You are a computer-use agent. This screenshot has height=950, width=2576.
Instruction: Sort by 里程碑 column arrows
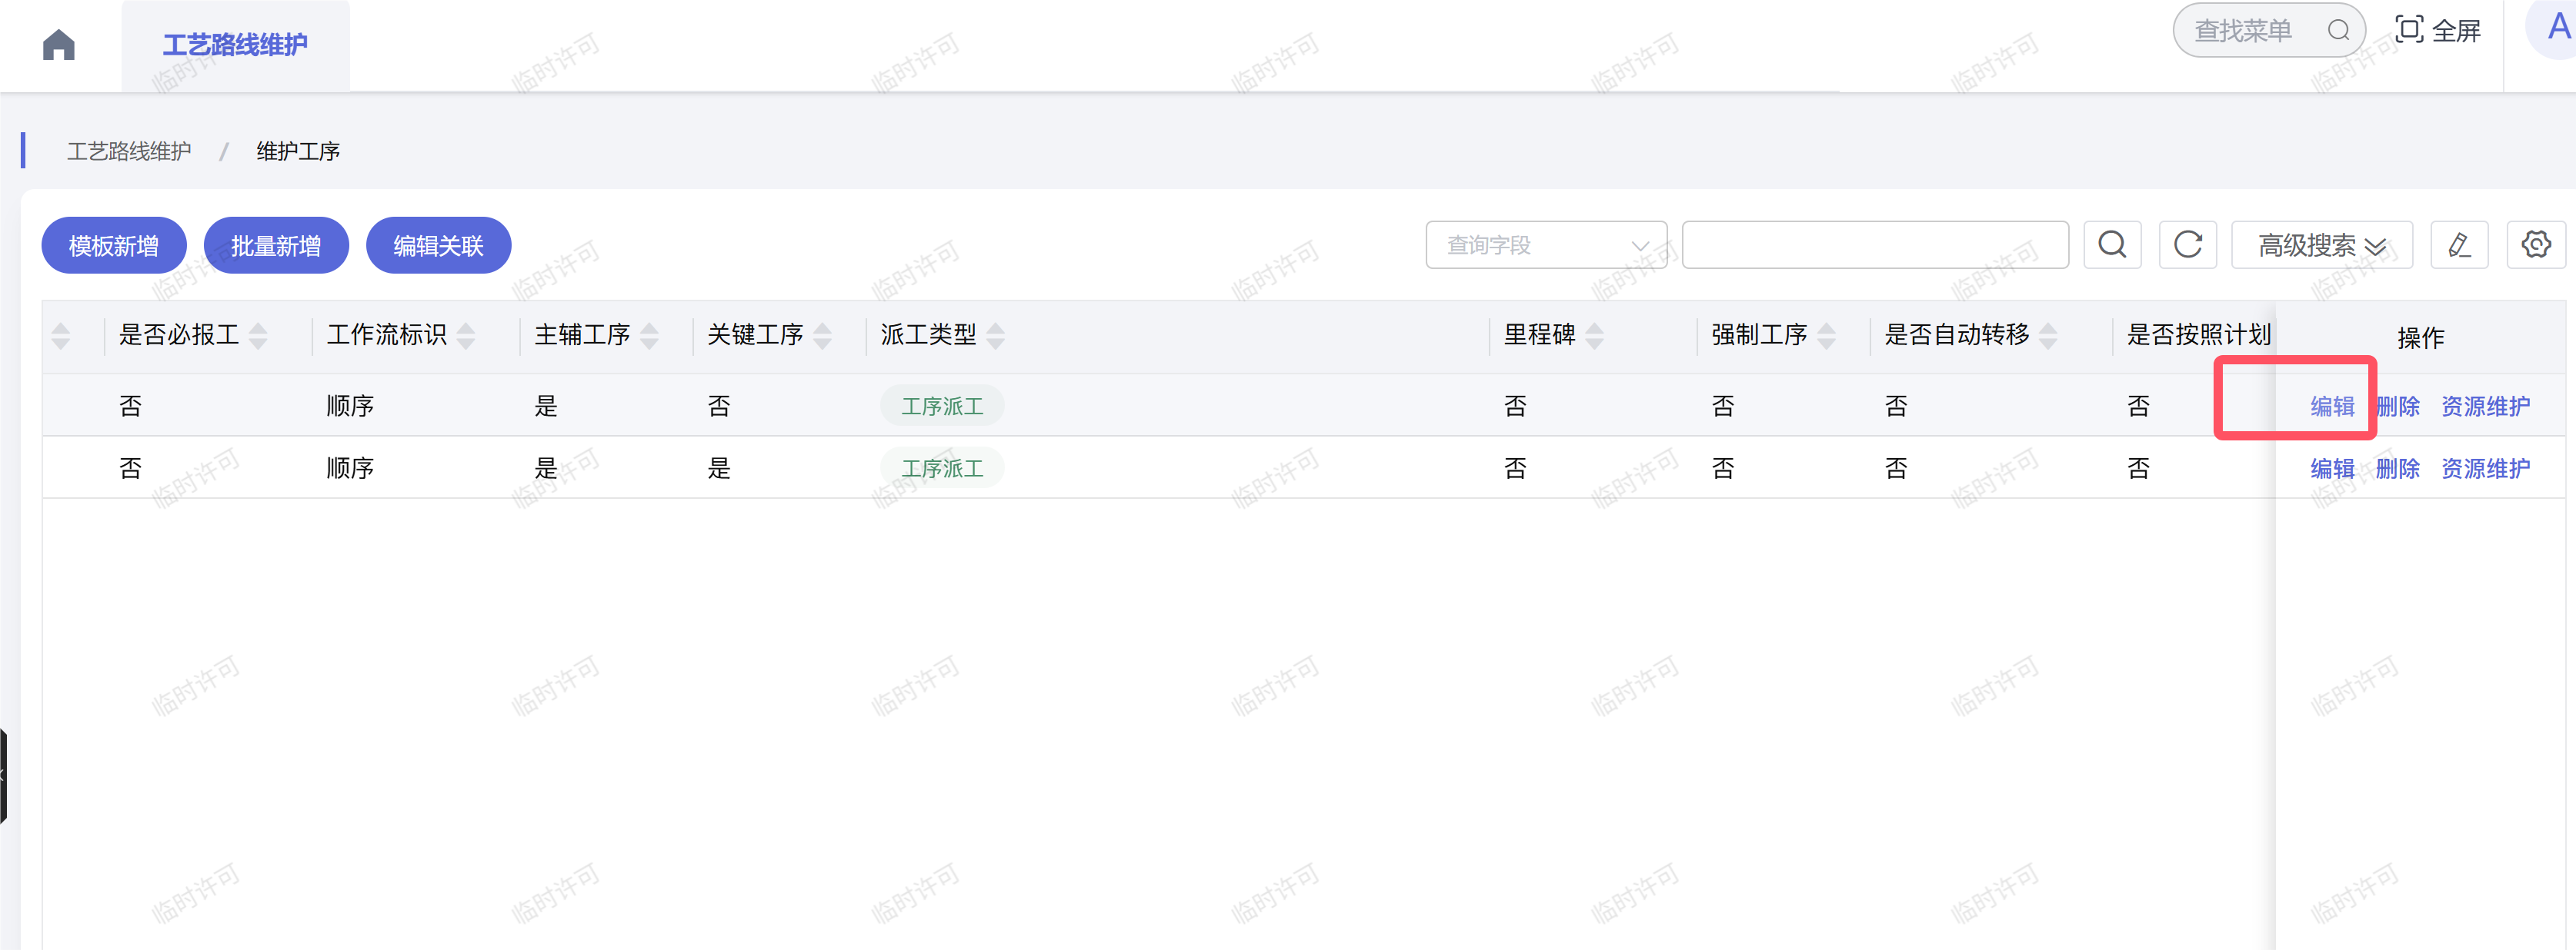(1595, 336)
